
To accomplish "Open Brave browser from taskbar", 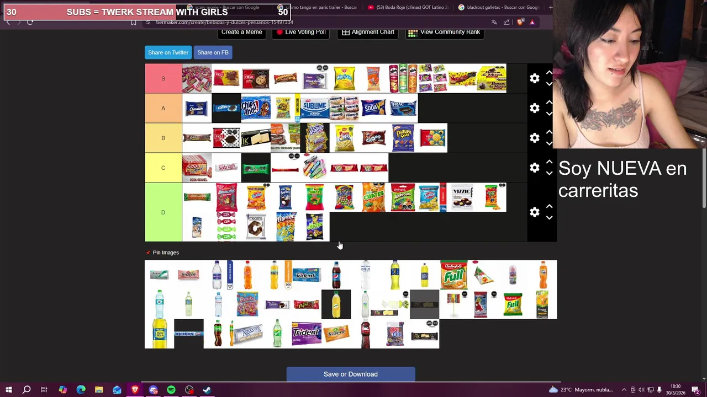I will tap(135, 390).
